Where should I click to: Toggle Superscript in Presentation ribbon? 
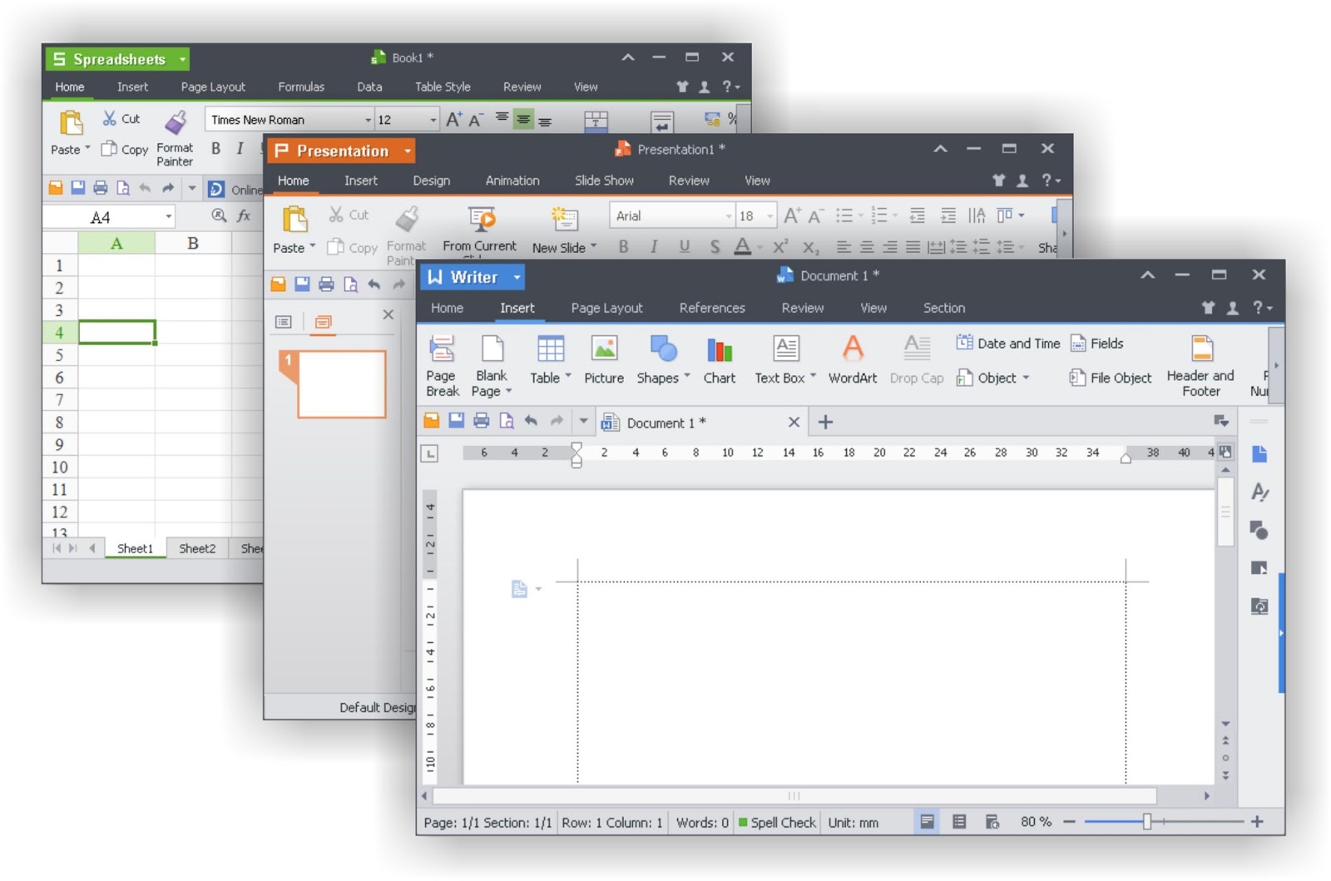pyautogui.click(x=779, y=246)
